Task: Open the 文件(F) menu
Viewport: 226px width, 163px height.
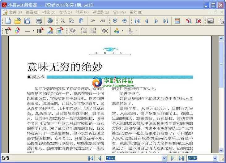Action: click(15, 12)
